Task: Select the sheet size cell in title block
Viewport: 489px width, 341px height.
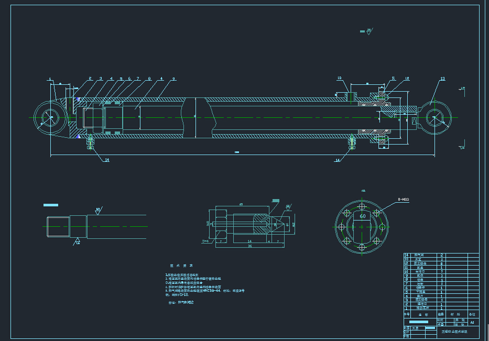Action: 472,322
